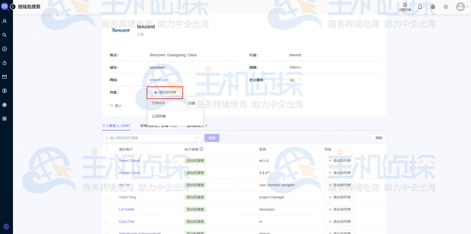Screen dimensions: 471x234
Task: Collapse company details via 更少 link
Action: (116, 106)
